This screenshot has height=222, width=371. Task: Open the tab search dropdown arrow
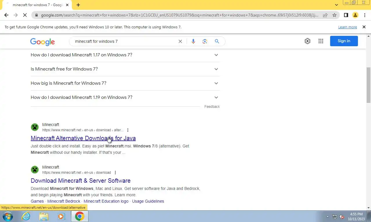[336, 5]
